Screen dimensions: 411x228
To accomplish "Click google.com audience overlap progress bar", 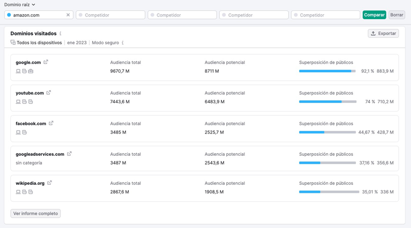I will 327,71.
